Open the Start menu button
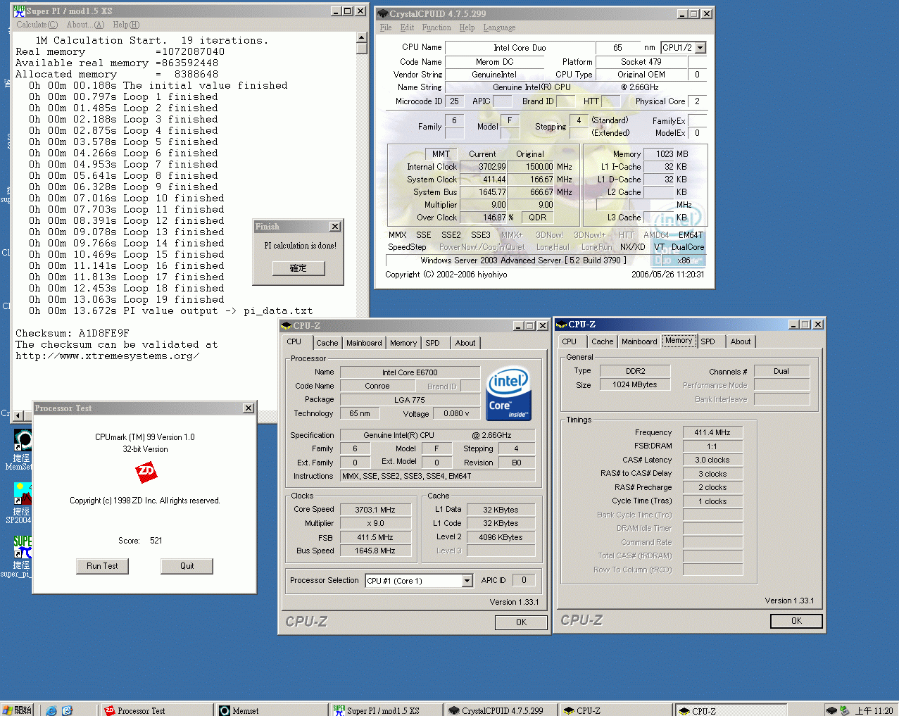The image size is (899, 716). (x=18, y=710)
